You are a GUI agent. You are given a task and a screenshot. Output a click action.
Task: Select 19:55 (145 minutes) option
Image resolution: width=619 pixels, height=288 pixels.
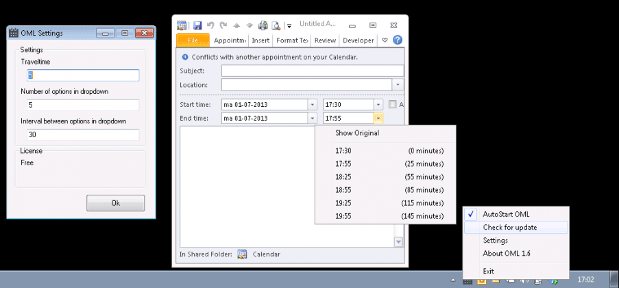(385, 216)
